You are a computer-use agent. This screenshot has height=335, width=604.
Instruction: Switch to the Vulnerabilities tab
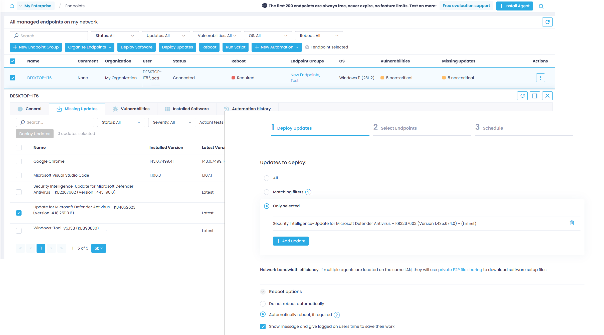pos(131,109)
